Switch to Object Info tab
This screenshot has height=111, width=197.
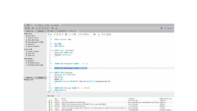pyautogui.click(x=29, y=78)
